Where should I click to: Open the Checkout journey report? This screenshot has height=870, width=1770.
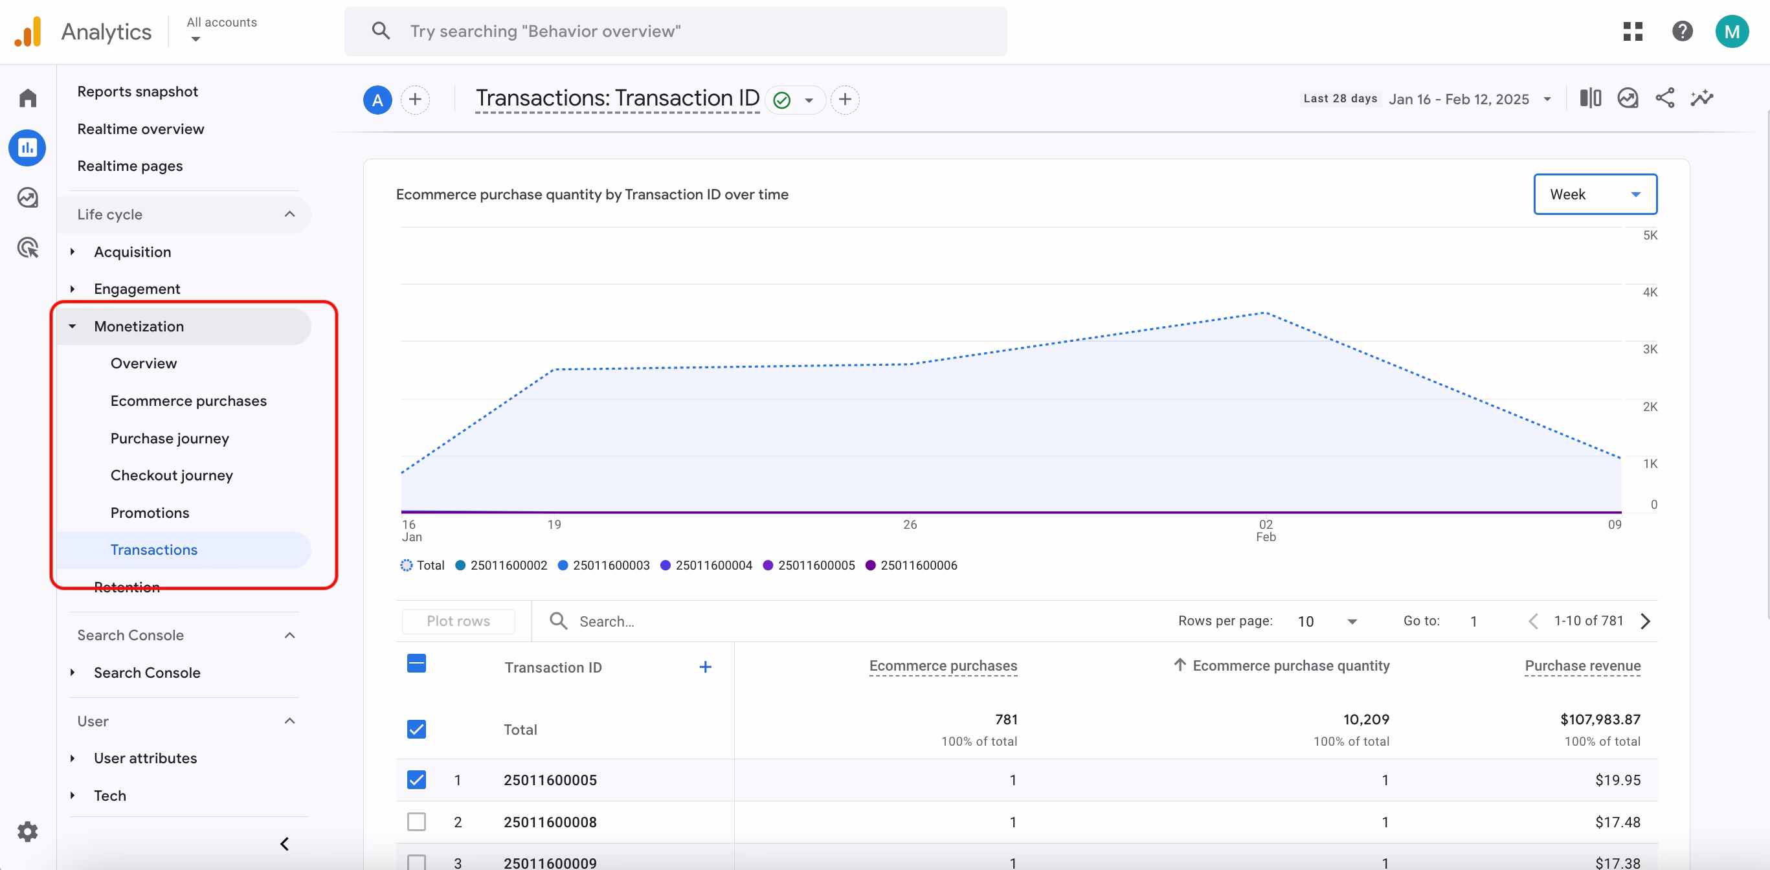tap(172, 475)
